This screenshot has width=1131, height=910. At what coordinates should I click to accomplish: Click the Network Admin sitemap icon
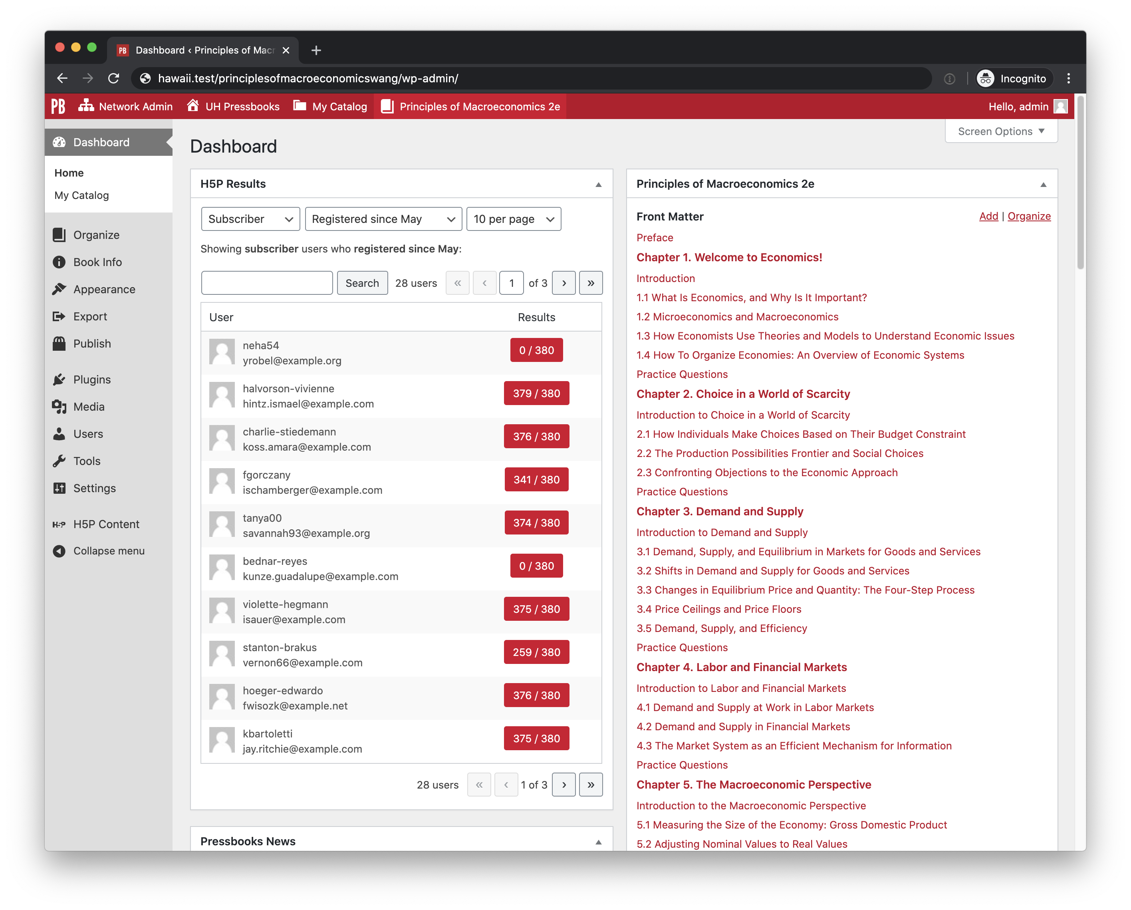86,106
